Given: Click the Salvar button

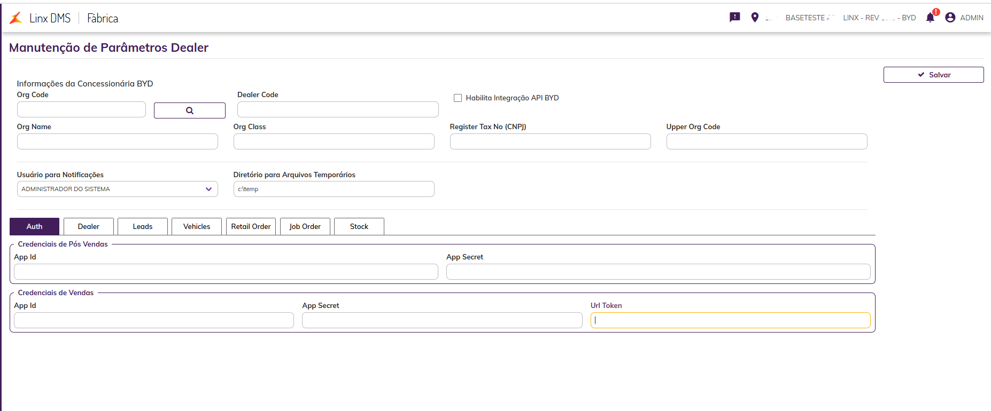Looking at the screenshot, I should coord(933,75).
